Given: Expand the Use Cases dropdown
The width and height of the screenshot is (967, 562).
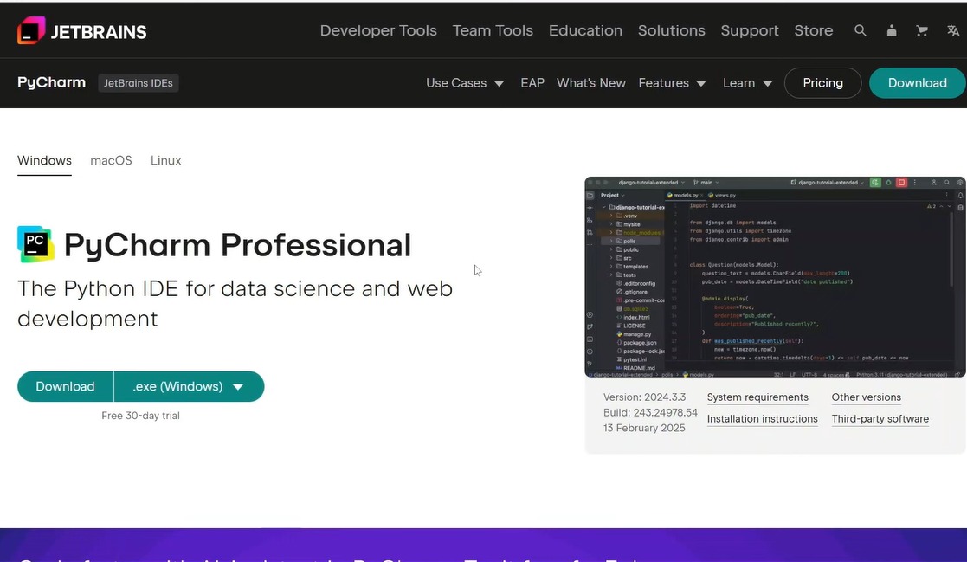Looking at the screenshot, I should (465, 83).
